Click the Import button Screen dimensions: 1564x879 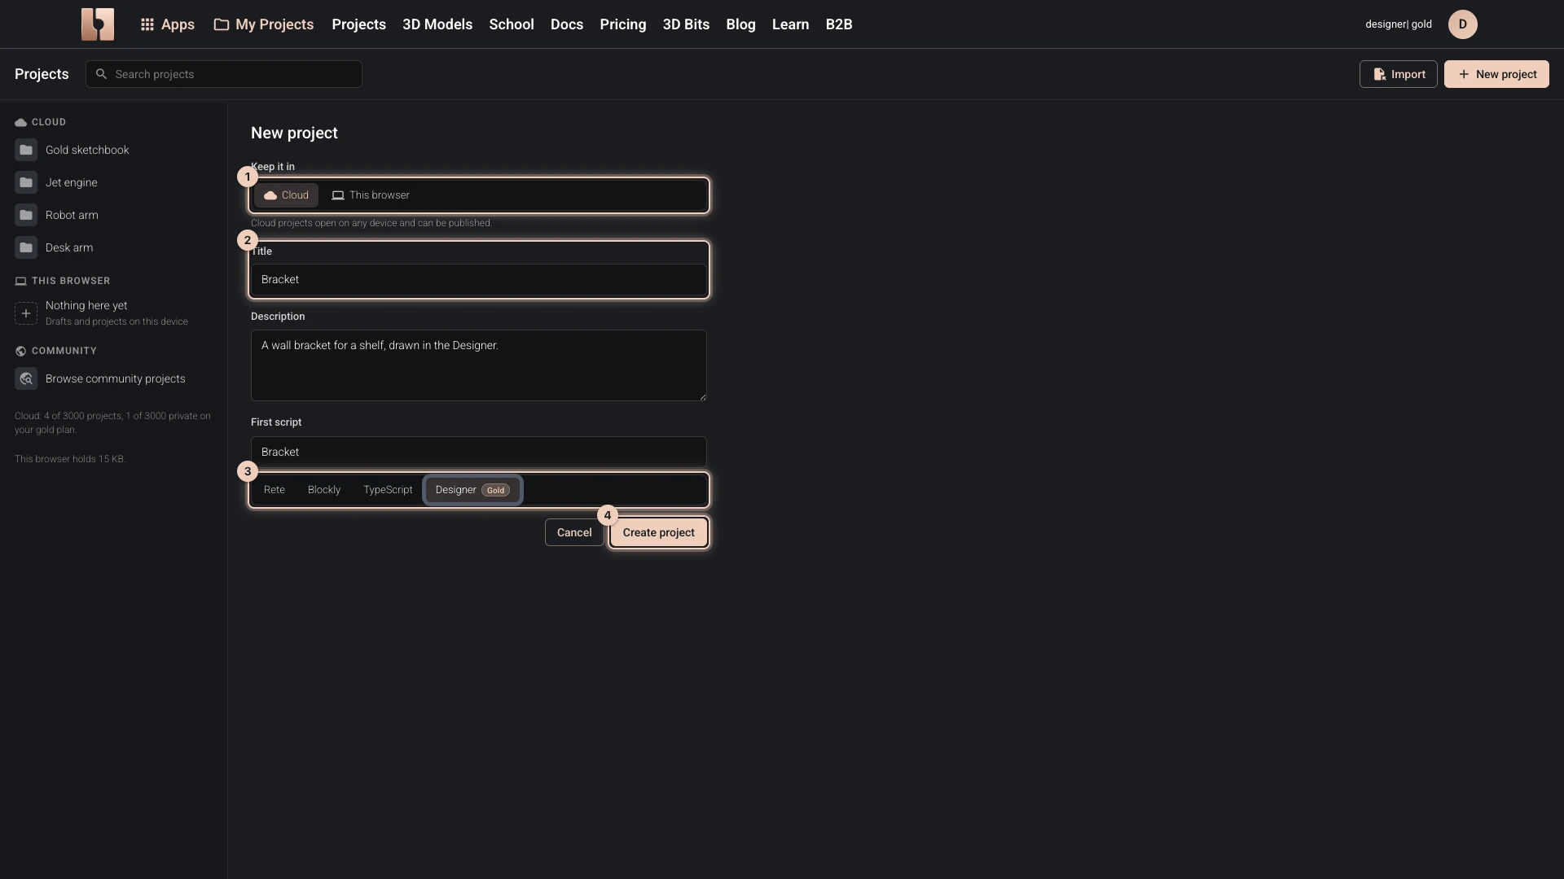(x=1399, y=74)
